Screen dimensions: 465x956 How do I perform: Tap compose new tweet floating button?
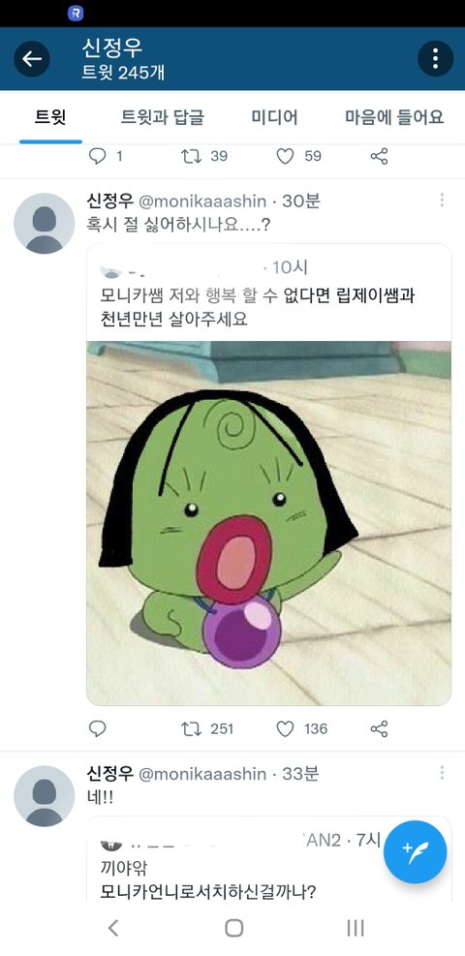pyautogui.click(x=415, y=851)
